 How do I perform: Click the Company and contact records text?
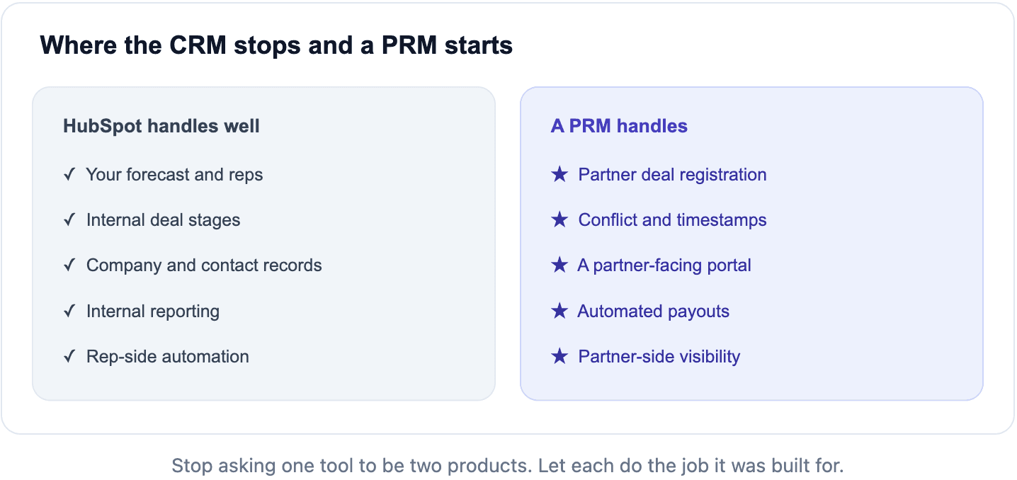[204, 265]
